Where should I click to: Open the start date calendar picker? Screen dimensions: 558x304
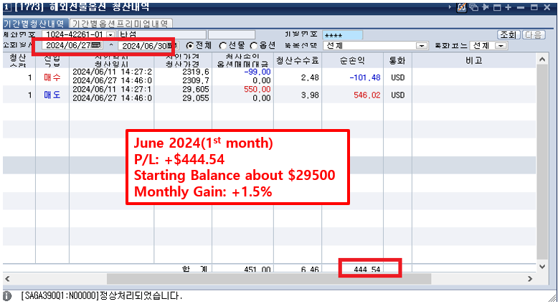tap(96, 45)
